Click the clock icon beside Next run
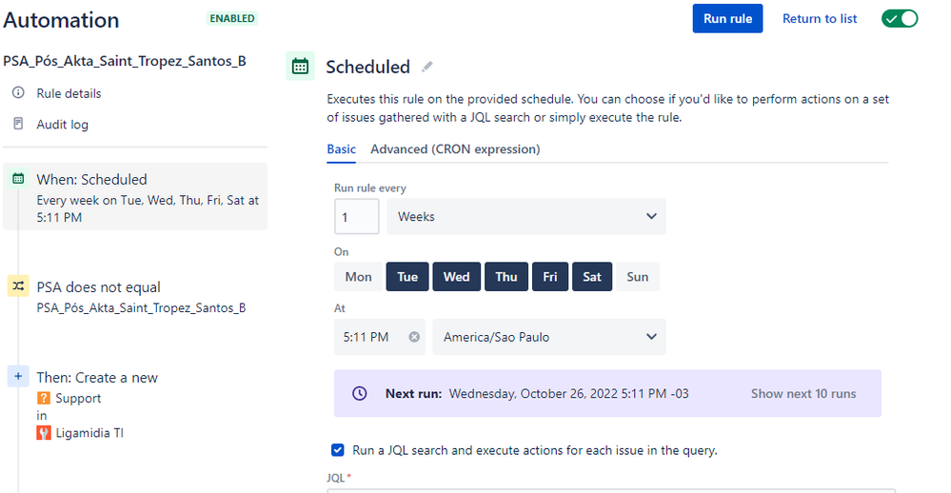 [359, 393]
